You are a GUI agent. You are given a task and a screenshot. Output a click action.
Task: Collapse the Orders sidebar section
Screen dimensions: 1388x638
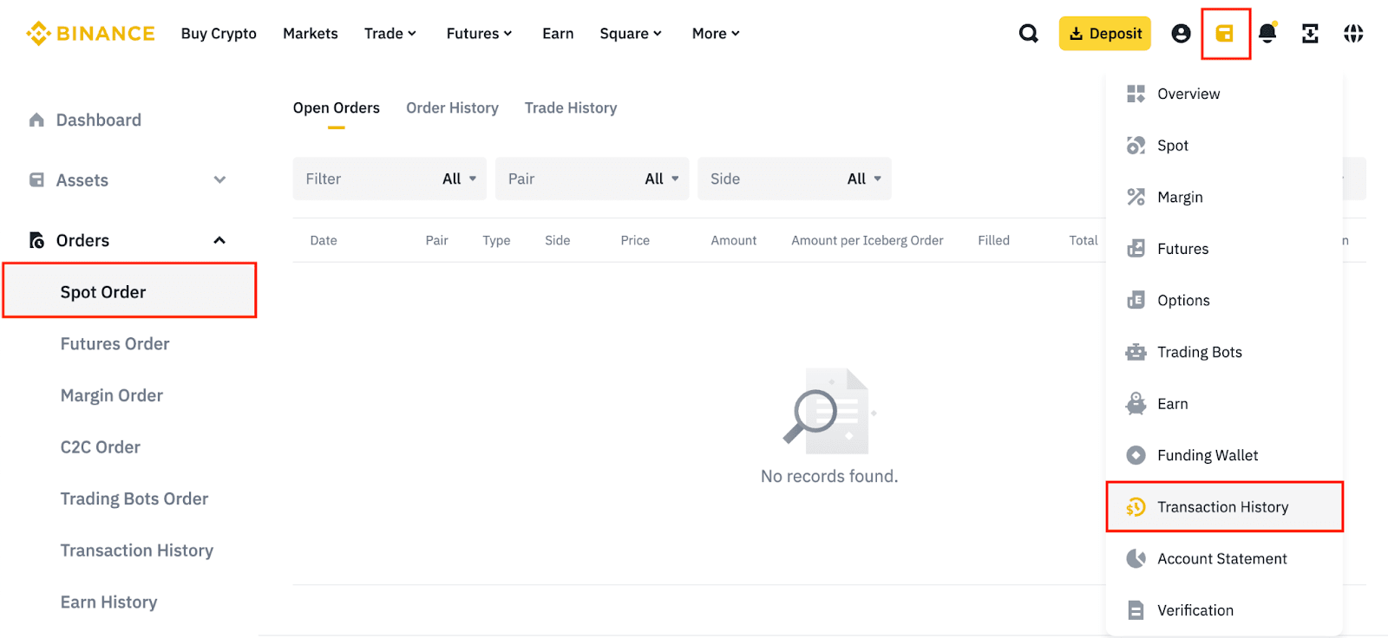pyautogui.click(x=219, y=240)
